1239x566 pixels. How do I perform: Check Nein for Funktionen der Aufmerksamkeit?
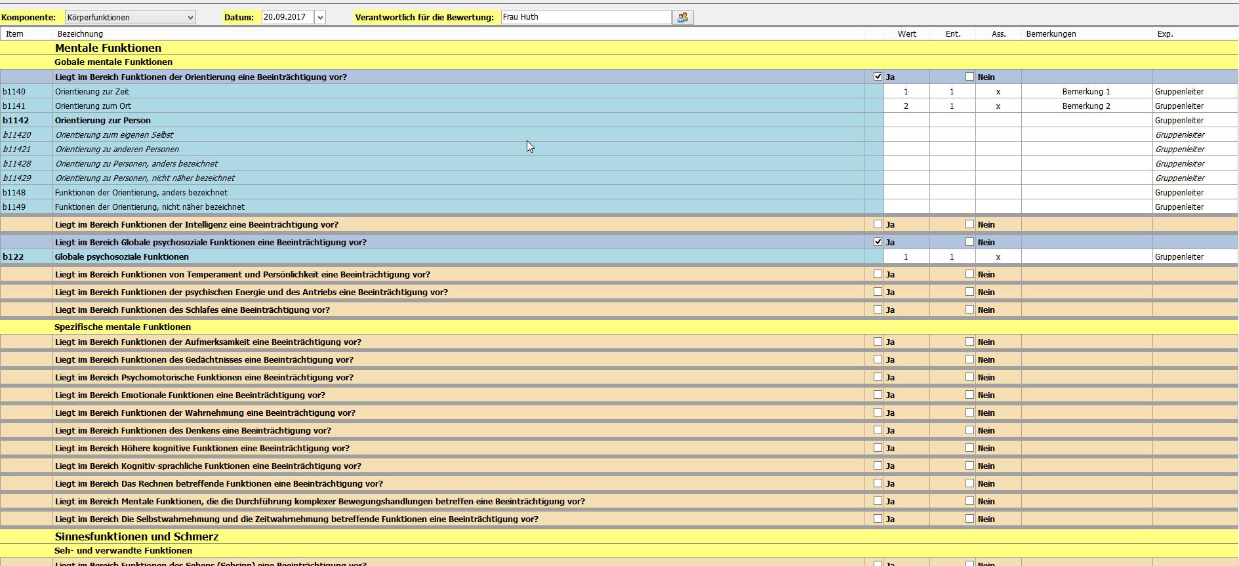(x=969, y=342)
